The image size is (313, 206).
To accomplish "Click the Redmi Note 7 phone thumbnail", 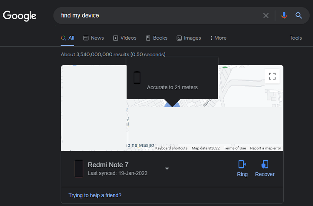I will click(79, 168).
